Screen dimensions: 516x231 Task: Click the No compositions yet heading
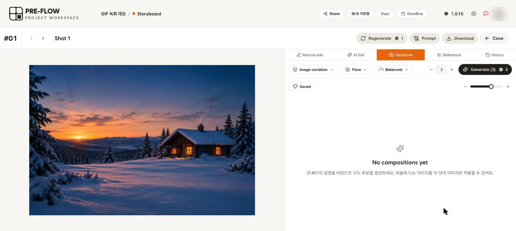400,162
